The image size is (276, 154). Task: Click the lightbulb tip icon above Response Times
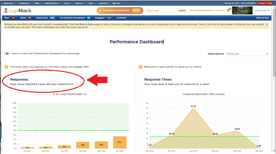coord(140,67)
